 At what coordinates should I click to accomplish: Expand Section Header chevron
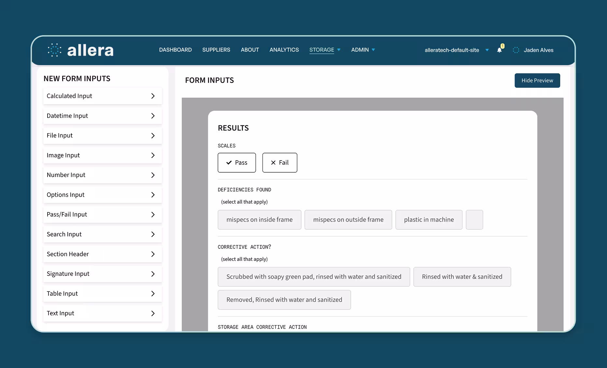(153, 254)
